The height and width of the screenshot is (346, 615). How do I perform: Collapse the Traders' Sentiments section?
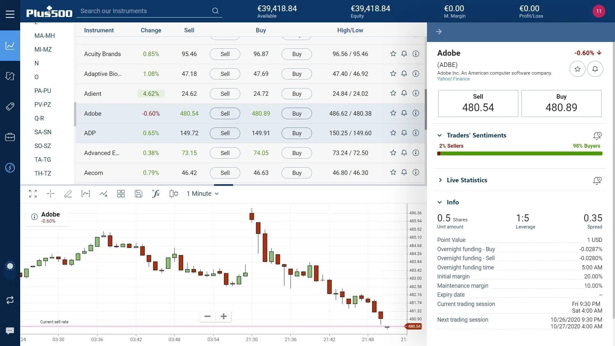coord(439,135)
